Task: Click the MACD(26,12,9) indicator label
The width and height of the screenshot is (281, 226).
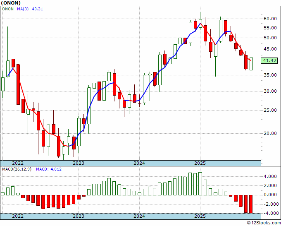Action: point(17,169)
